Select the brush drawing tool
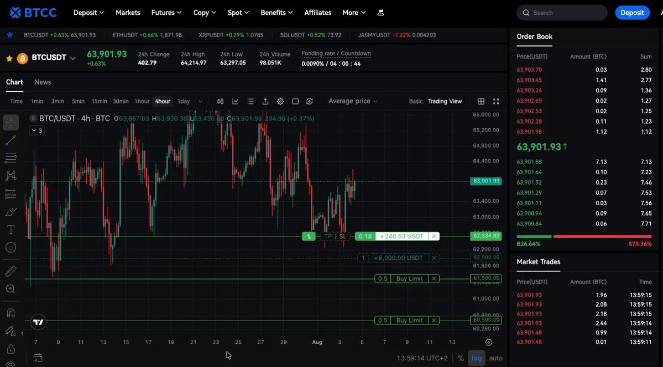663x367 pixels. point(11,212)
